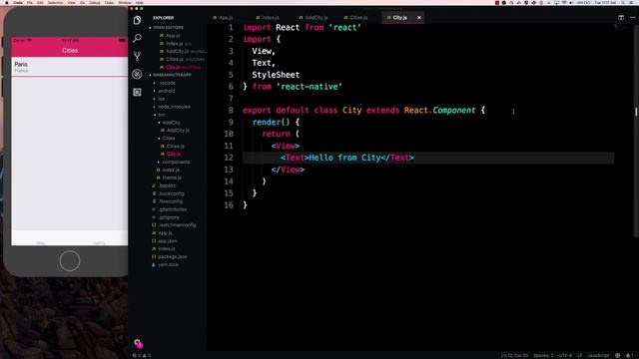Switch to the Cities.js editor tab
This screenshot has height=359, width=639.
(355, 18)
